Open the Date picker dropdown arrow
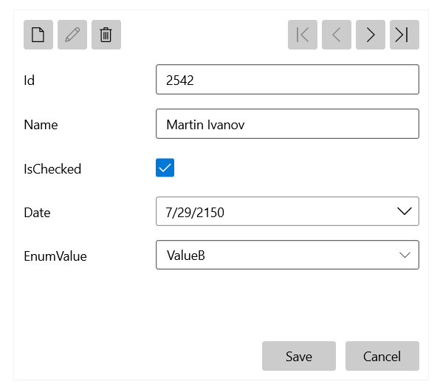Viewport: 440px width, 387px height. click(x=405, y=211)
